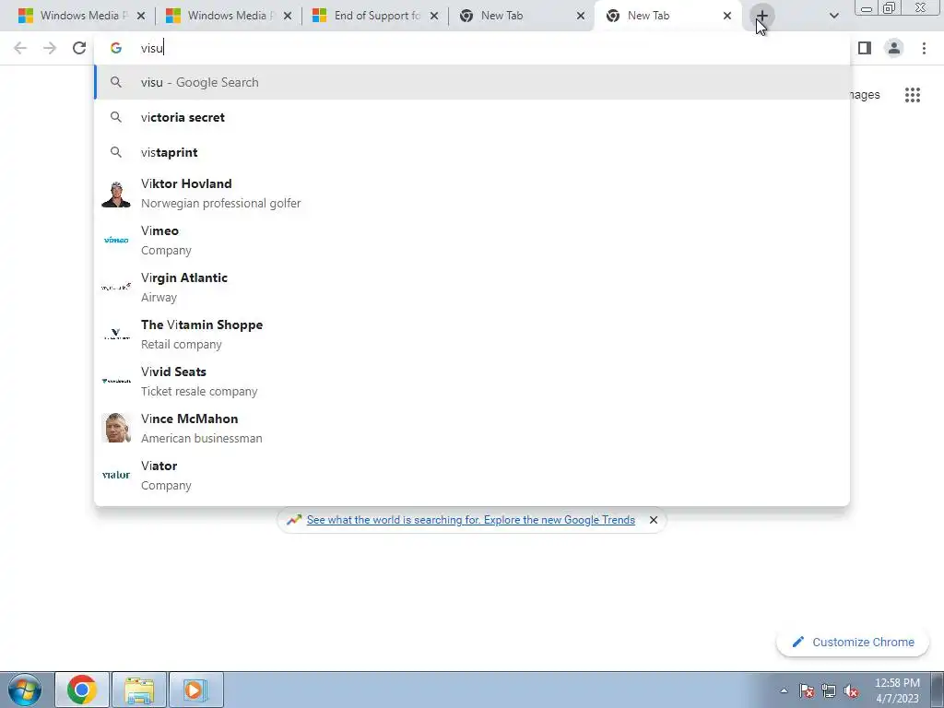Open the Google apps grid
944x708 pixels.
(912, 95)
